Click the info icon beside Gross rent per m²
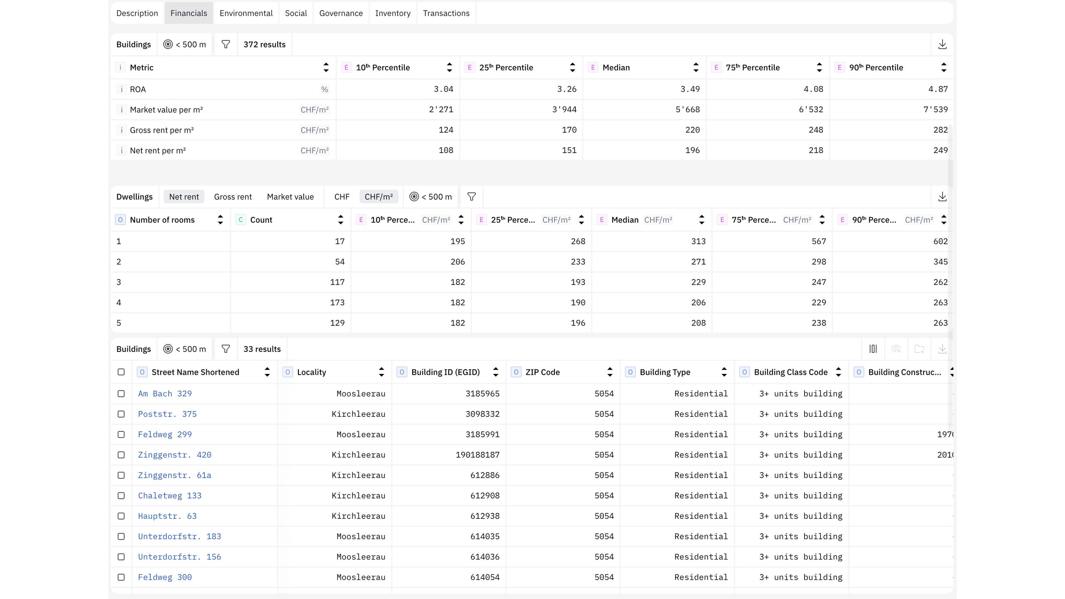 tap(121, 130)
